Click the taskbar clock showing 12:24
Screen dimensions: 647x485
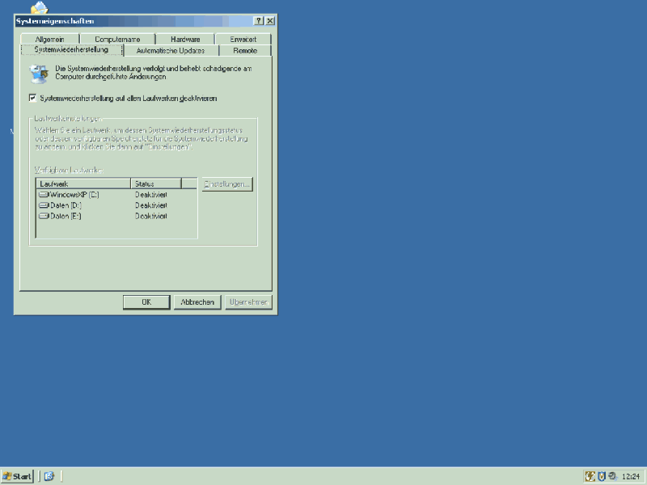631,477
